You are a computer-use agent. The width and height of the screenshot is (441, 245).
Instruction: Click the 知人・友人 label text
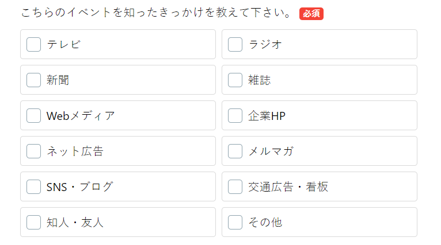(x=75, y=222)
